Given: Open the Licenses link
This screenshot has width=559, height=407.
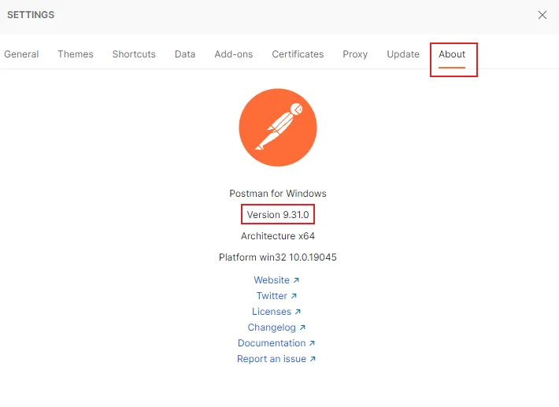Looking at the screenshot, I should 276,312.
